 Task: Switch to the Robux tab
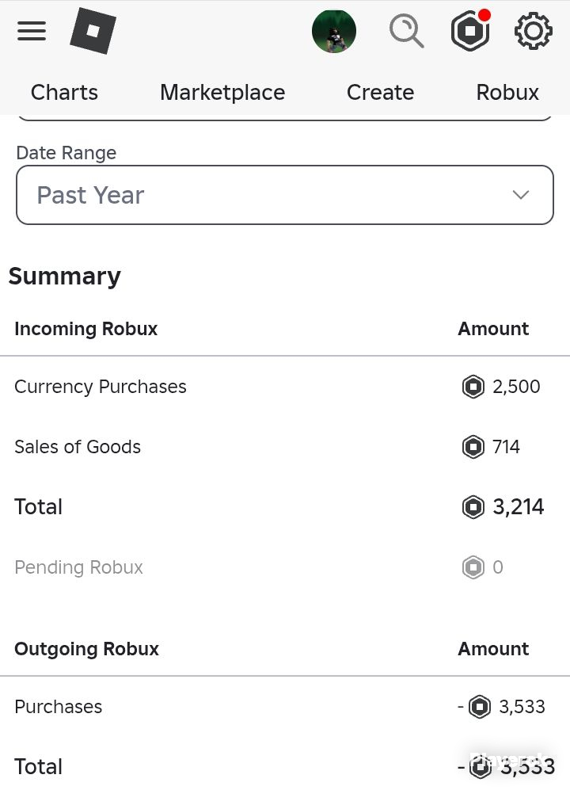click(507, 93)
